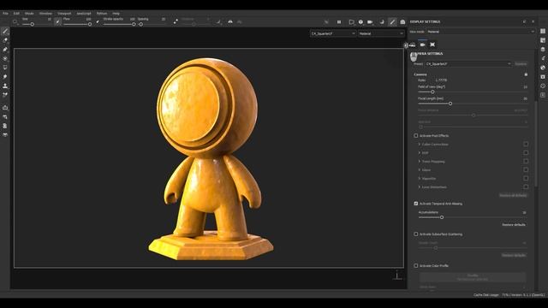Adjust Focal length slider
Image resolution: width=548 pixels, height=308 pixels.
click(473, 104)
